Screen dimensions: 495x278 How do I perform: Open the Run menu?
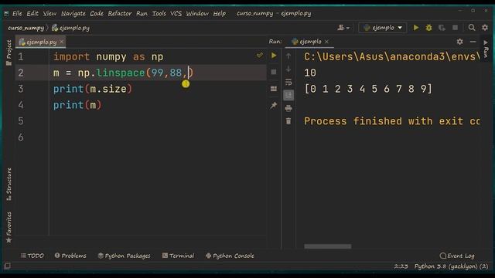click(x=142, y=14)
